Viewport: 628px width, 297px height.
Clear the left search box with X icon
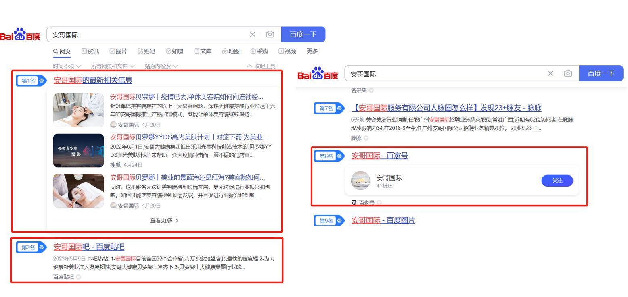253,35
